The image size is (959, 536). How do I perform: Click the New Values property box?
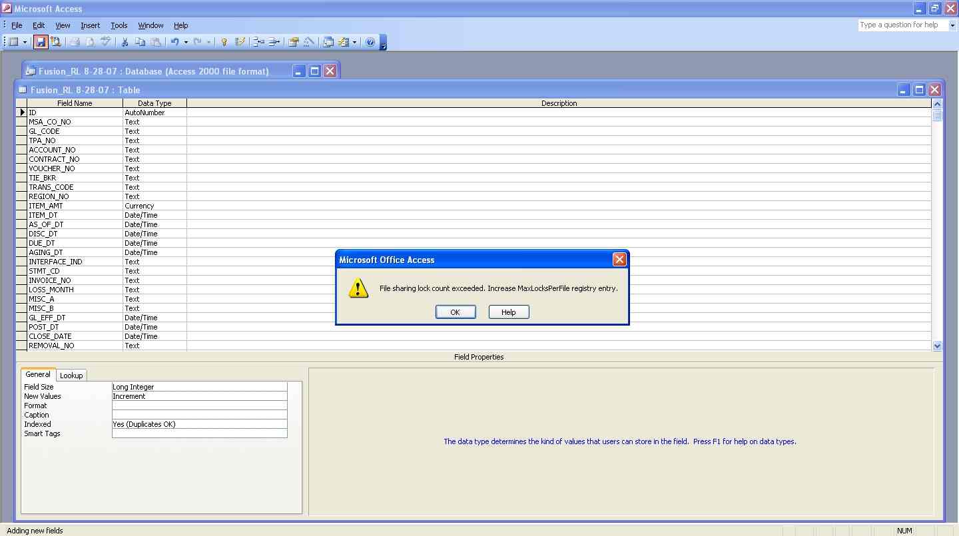(200, 396)
